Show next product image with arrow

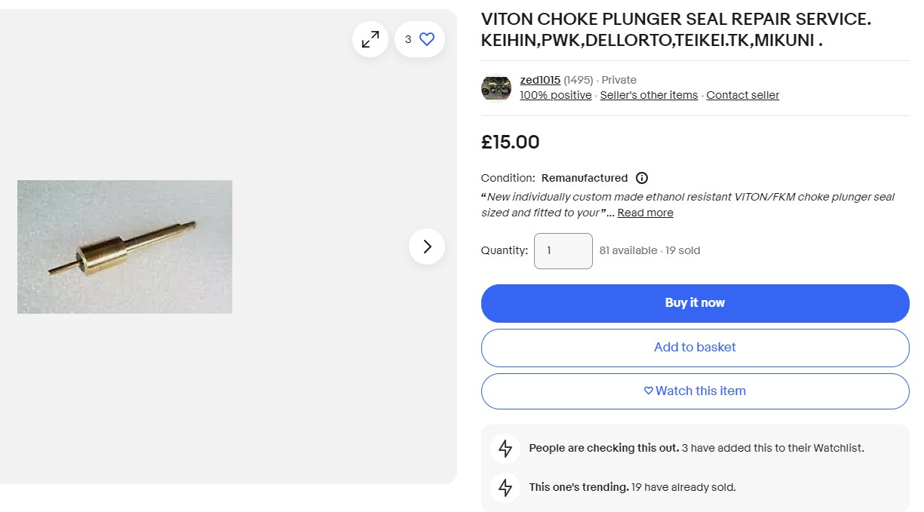coord(427,247)
